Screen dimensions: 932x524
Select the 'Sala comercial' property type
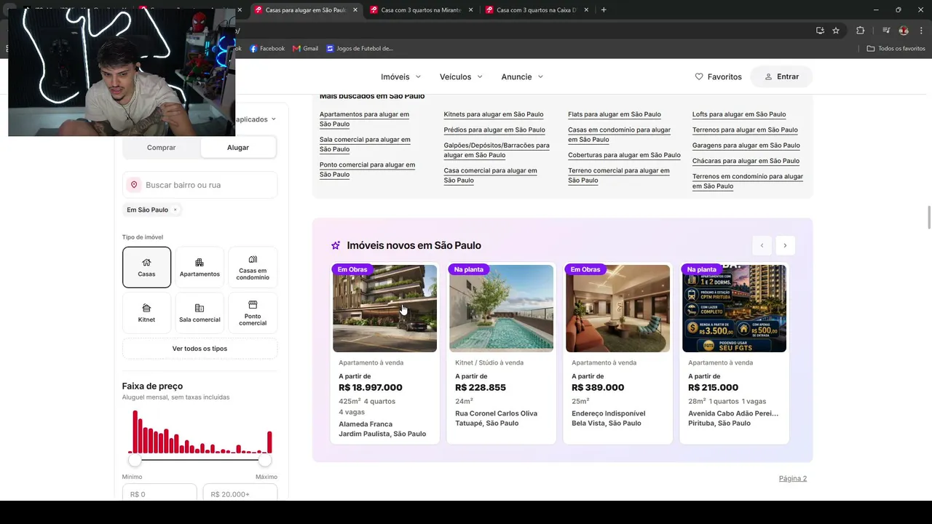click(200, 313)
